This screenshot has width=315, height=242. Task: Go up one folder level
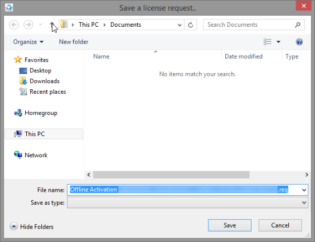click(x=52, y=25)
